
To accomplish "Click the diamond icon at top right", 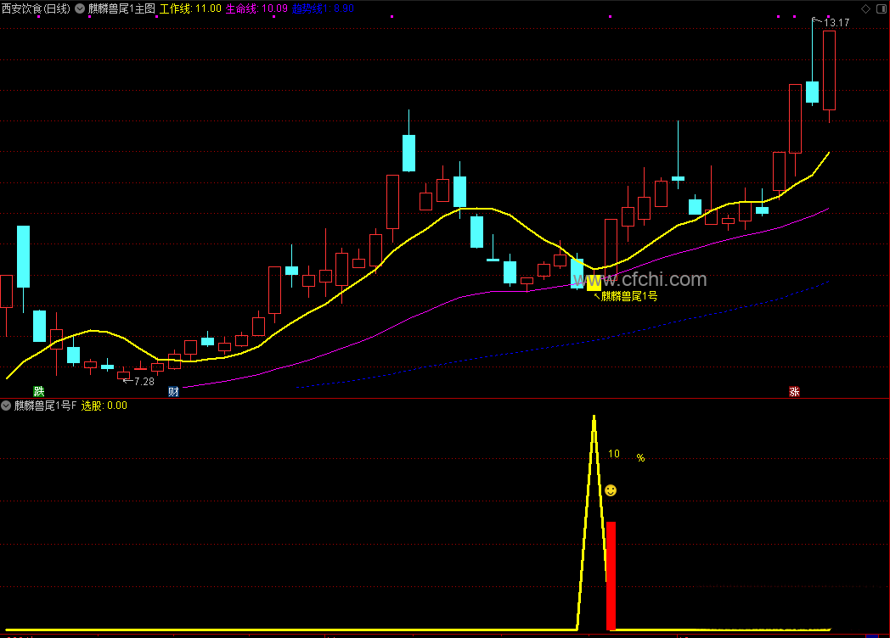I will [x=865, y=8].
